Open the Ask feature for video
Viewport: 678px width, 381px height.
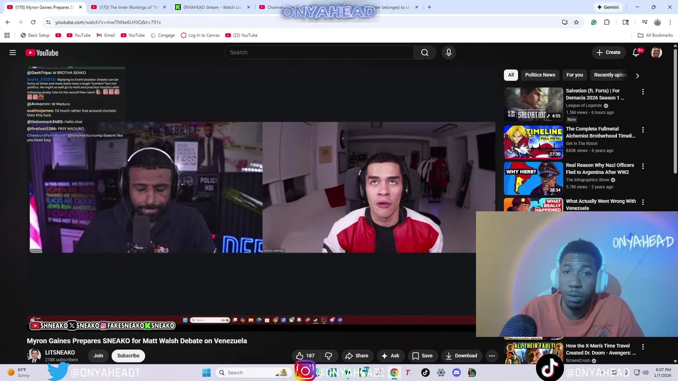pos(390,356)
